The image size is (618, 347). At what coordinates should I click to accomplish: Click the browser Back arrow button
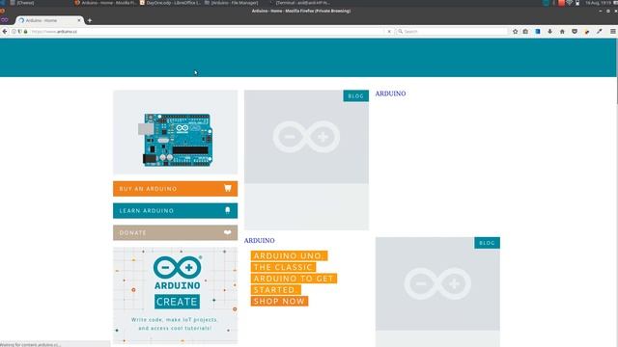(x=5, y=32)
